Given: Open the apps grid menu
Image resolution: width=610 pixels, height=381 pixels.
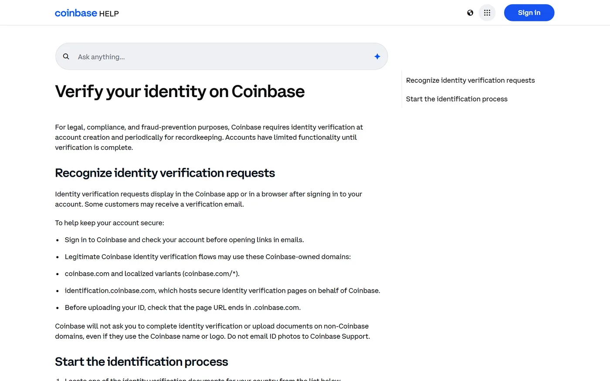Looking at the screenshot, I should pos(487,13).
